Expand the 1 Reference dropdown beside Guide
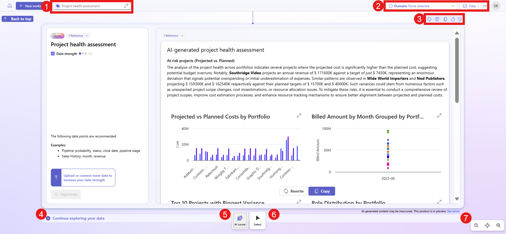 tap(78, 36)
